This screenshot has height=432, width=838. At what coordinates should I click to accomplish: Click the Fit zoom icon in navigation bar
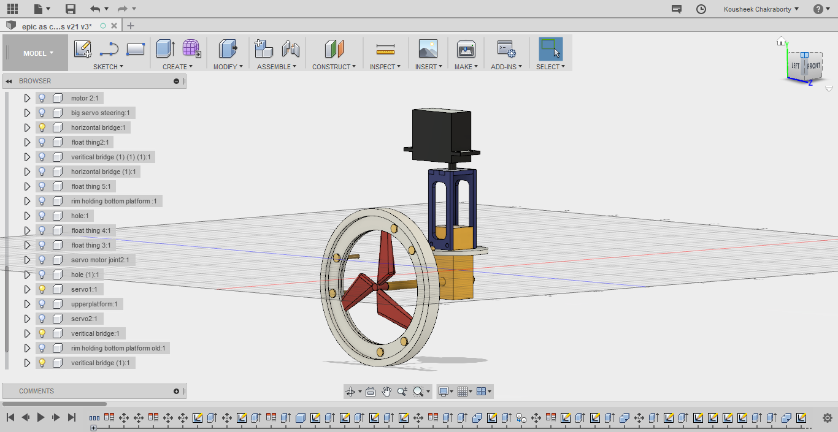pyautogui.click(x=418, y=391)
